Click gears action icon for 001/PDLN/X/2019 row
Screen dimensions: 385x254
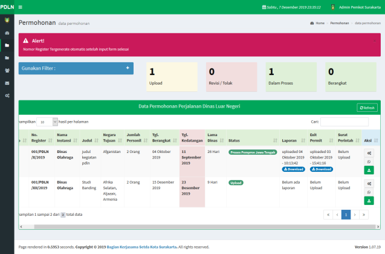369,153
